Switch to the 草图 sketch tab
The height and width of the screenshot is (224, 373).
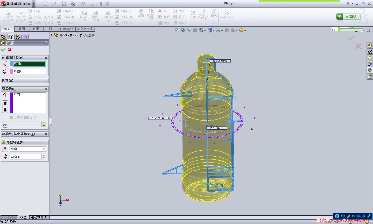[22, 29]
